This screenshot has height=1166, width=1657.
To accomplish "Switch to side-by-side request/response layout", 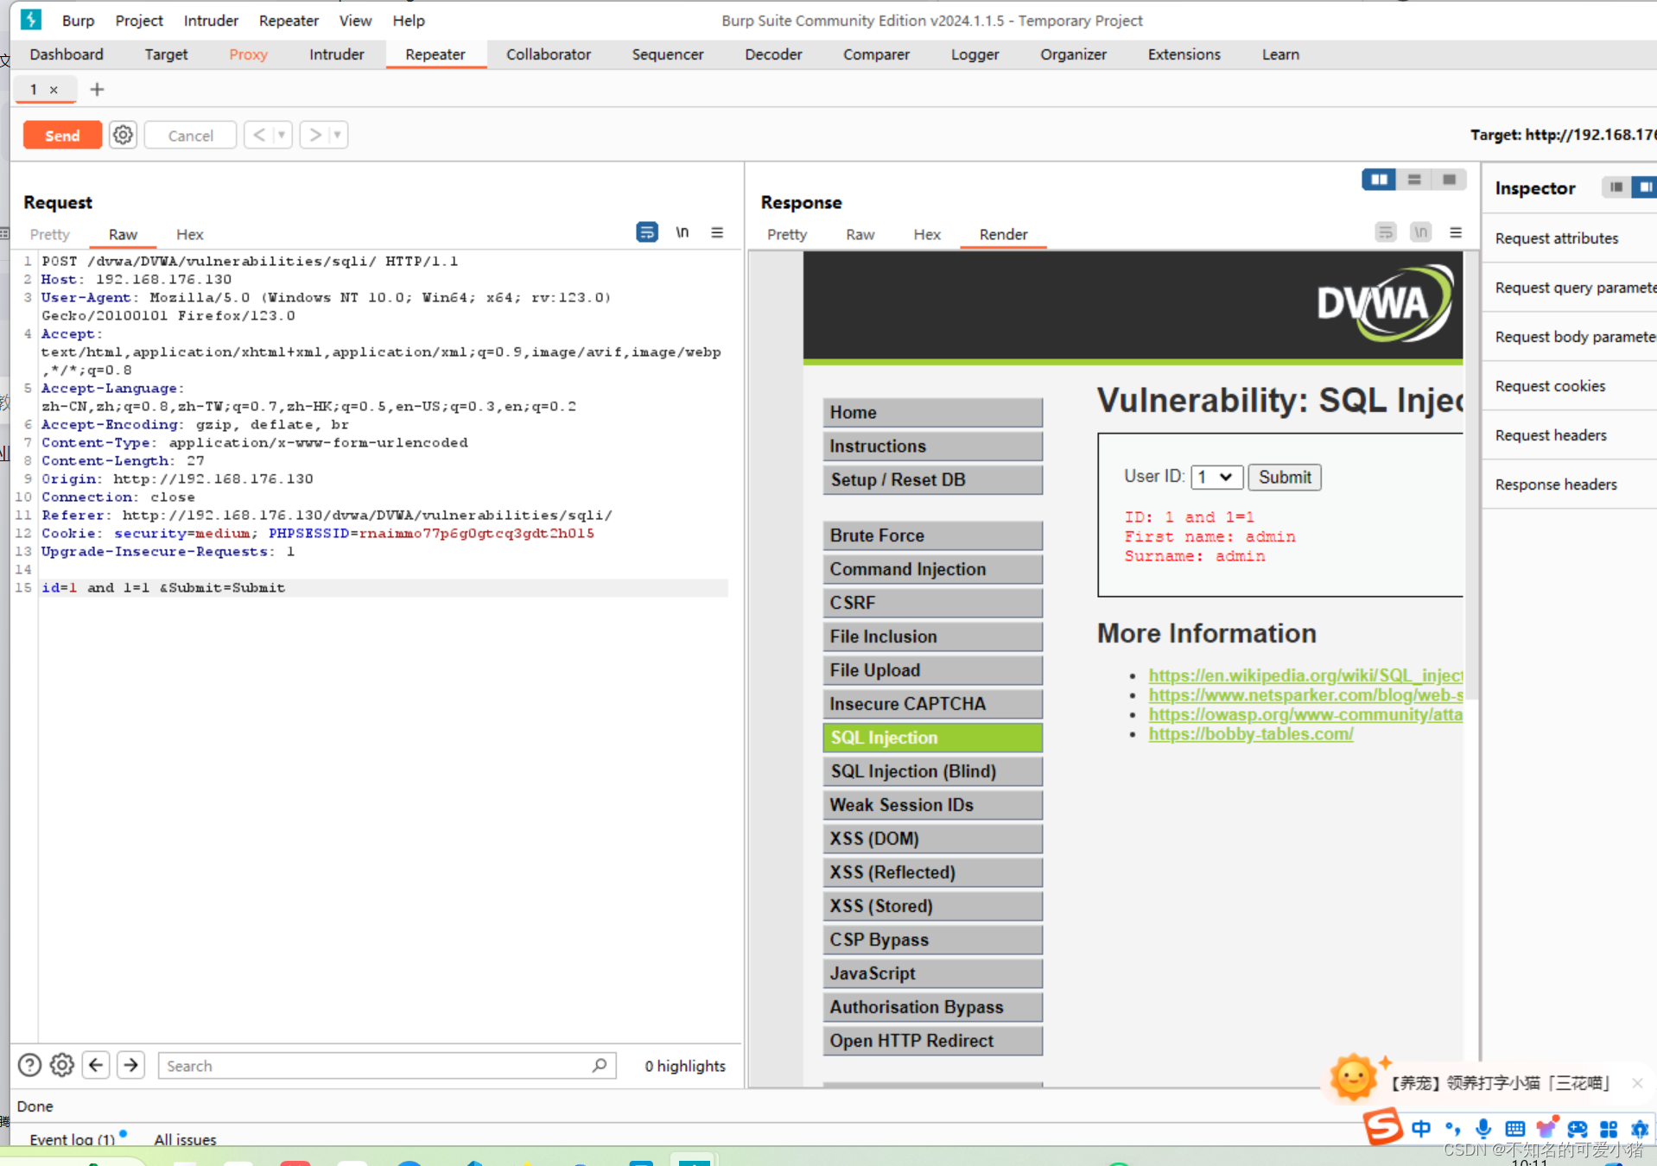I will pyautogui.click(x=1379, y=180).
